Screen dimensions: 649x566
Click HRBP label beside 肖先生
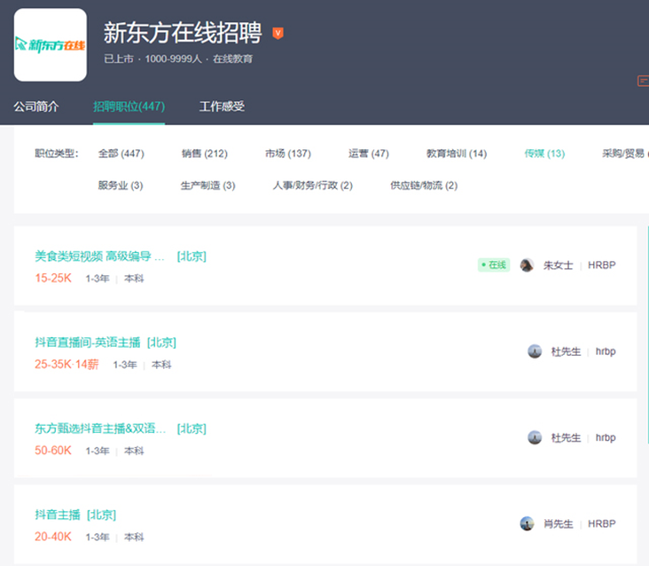click(602, 523)
